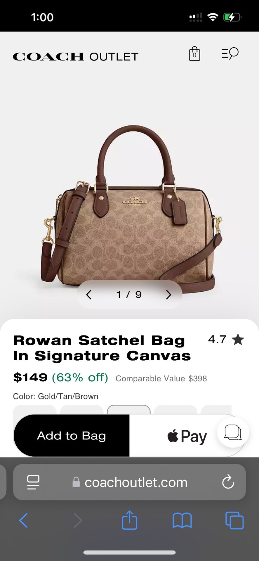Screen dimensions: 259x561
Task: Click Add to Bag button
Action: pos(72,436)
